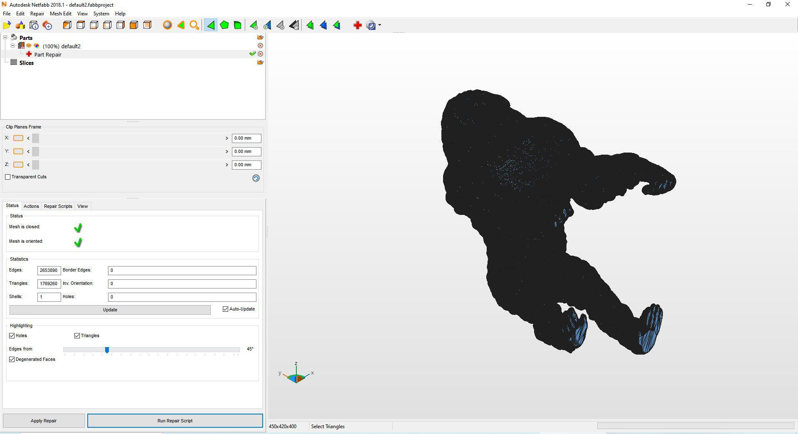Image resolution: width=798 pixels, height=434 pixels.
Task: Activate the green cube Select Shells tool
Action: pyautogui.click(x=238, y=25)
